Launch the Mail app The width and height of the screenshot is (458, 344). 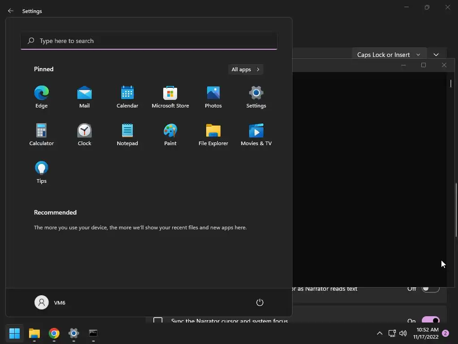click(85, 97)
